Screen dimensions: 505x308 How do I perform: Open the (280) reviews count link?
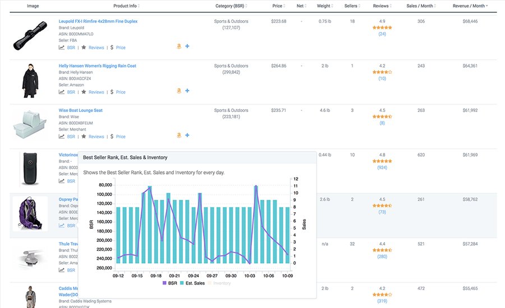382,256
